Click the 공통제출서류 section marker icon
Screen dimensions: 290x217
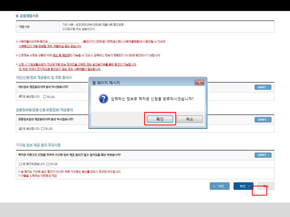click(17, 16)
